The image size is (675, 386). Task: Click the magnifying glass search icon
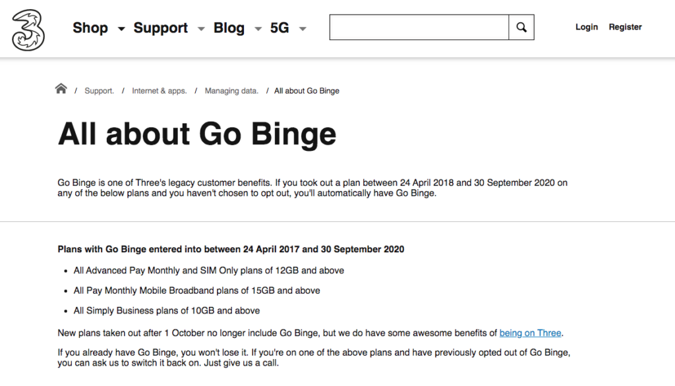pyautogui.click(x=521, y=27)
